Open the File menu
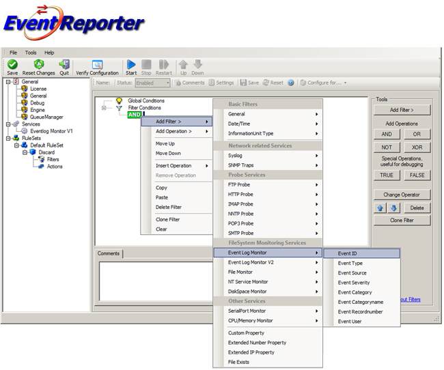This screenshot has height=370, width=444. pyautogui.click(x=13, y=53)
